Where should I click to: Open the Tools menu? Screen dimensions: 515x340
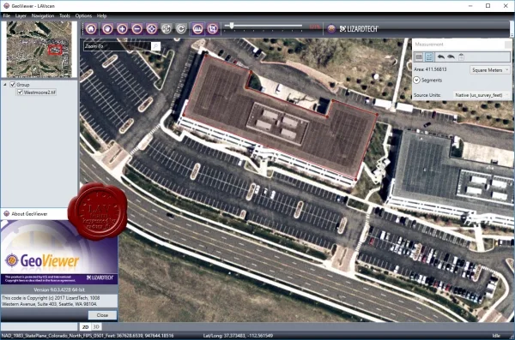(64, 15)
